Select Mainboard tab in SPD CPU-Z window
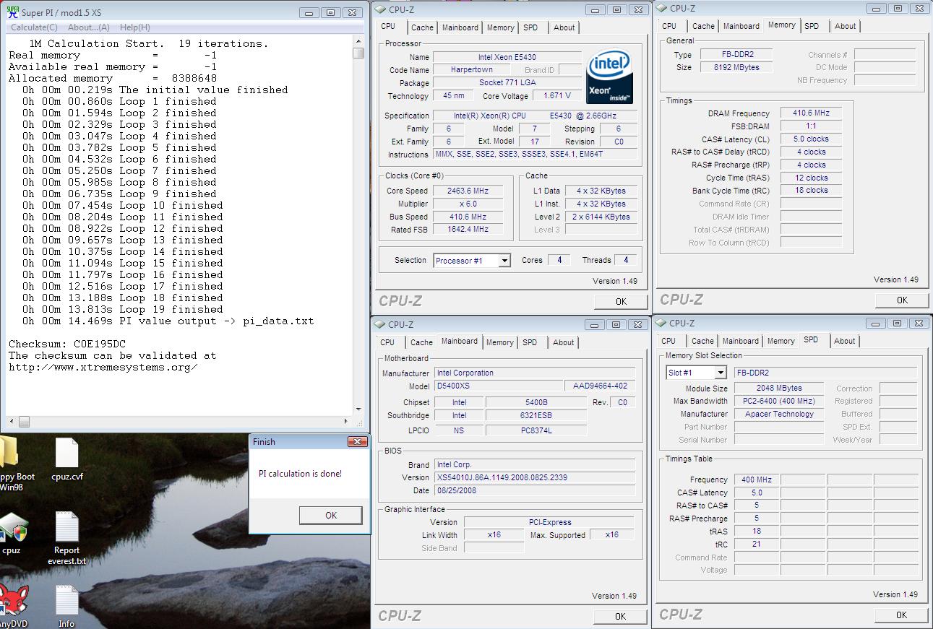 (x=741, y=341)
